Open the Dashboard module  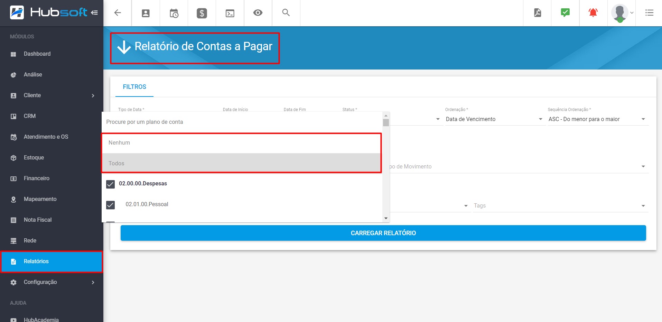point(52,54)
